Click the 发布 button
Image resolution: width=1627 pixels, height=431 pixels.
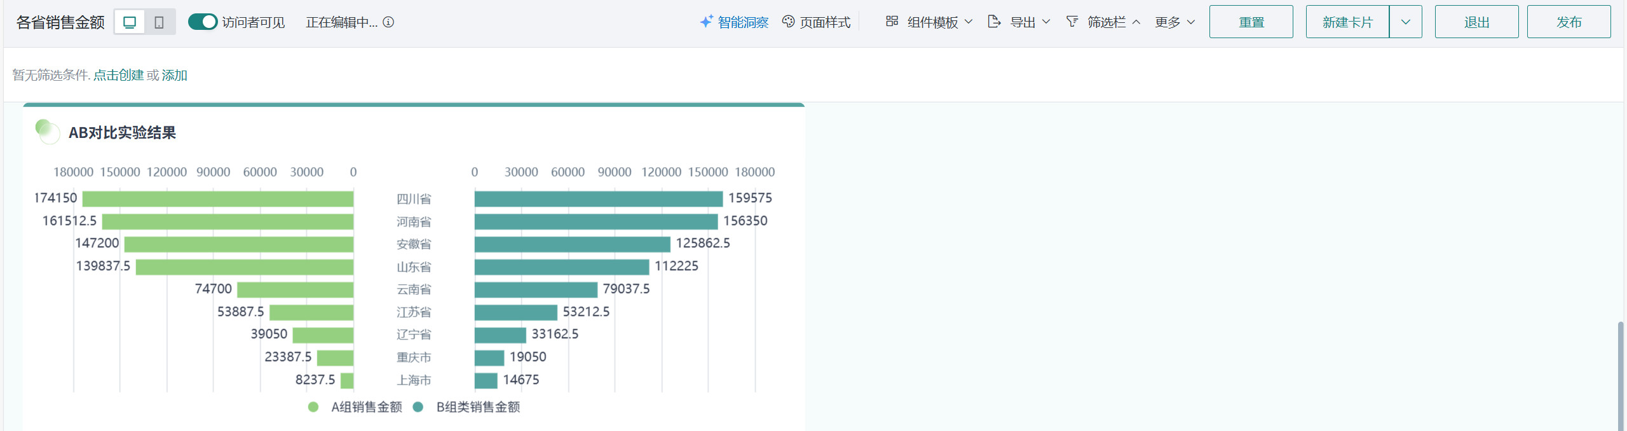1569,22
